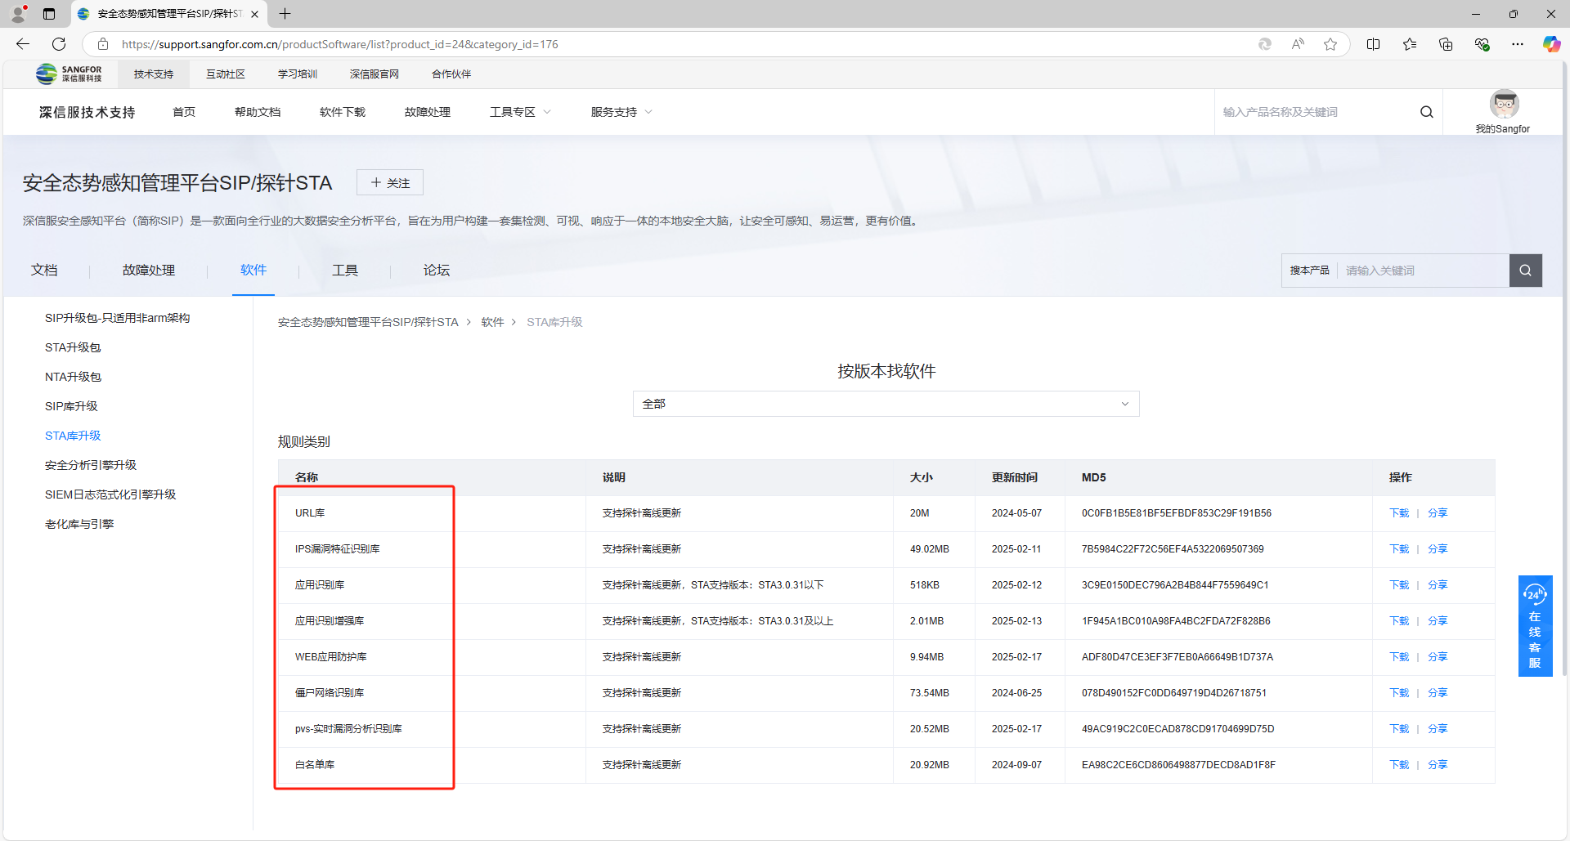Open tab actions menu icon
The width and height of the screenshot is (1570, 841).
point(49,14)
